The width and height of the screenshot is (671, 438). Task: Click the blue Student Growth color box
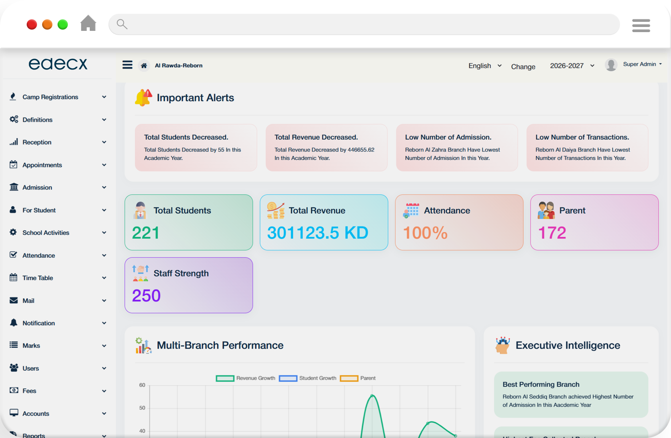pos(288,378)
